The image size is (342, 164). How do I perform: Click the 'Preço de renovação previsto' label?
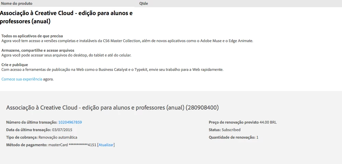point(233,122)
